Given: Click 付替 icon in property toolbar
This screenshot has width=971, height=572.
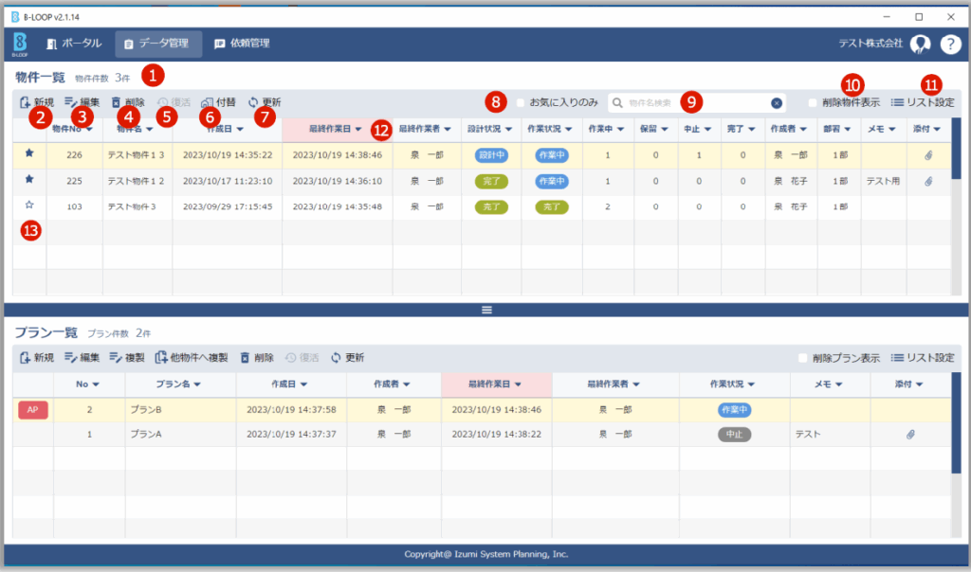Looking at the screenshot, I should coord(218,102).
